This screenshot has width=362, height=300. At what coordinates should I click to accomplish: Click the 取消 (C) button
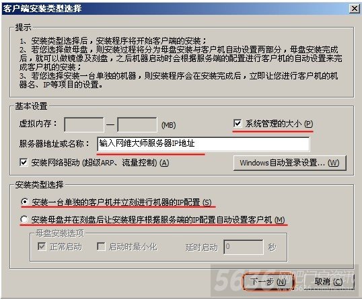tap(329, 282)
